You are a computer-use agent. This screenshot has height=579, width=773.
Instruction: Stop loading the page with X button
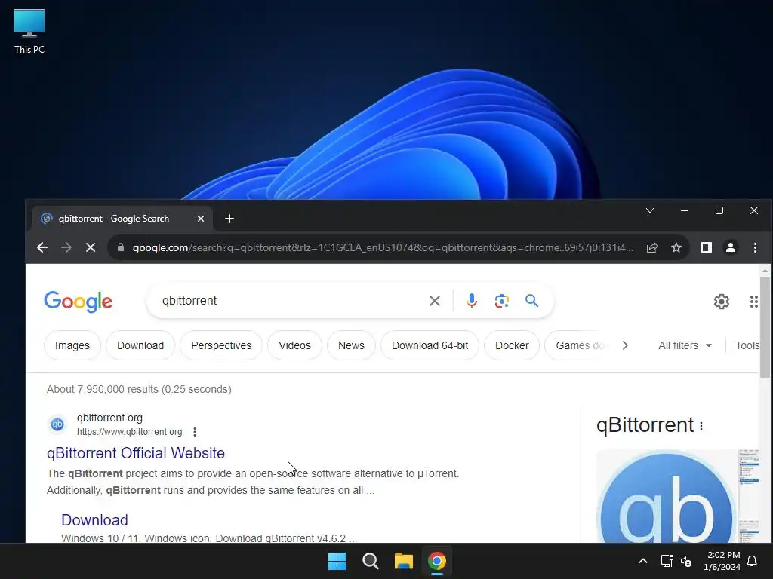tap(91, 247)
